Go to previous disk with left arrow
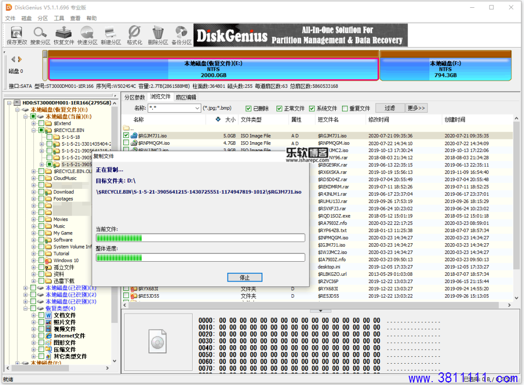This screenshot has width=524, height=385. (x=14, y=59)
